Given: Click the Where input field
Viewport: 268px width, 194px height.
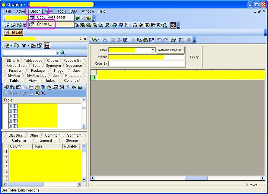Looking at the screenshot, I should pyautogui.click(x=146, y=57).
